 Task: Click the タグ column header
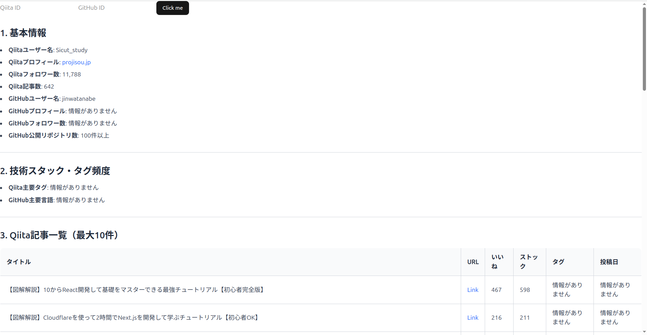pos(558,262)
